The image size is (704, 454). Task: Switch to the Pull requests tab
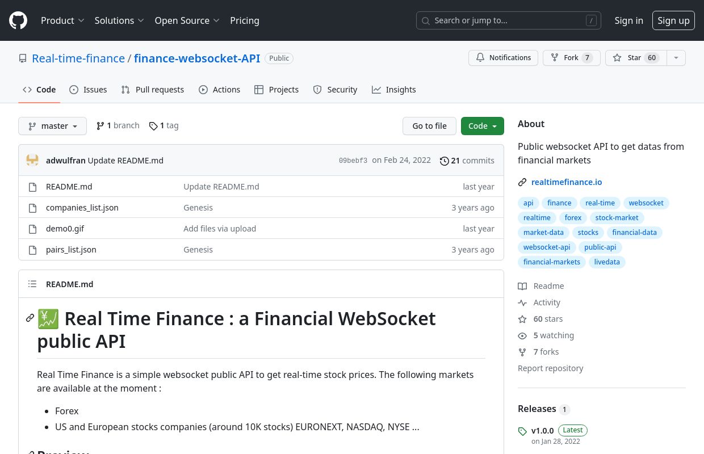153,90
